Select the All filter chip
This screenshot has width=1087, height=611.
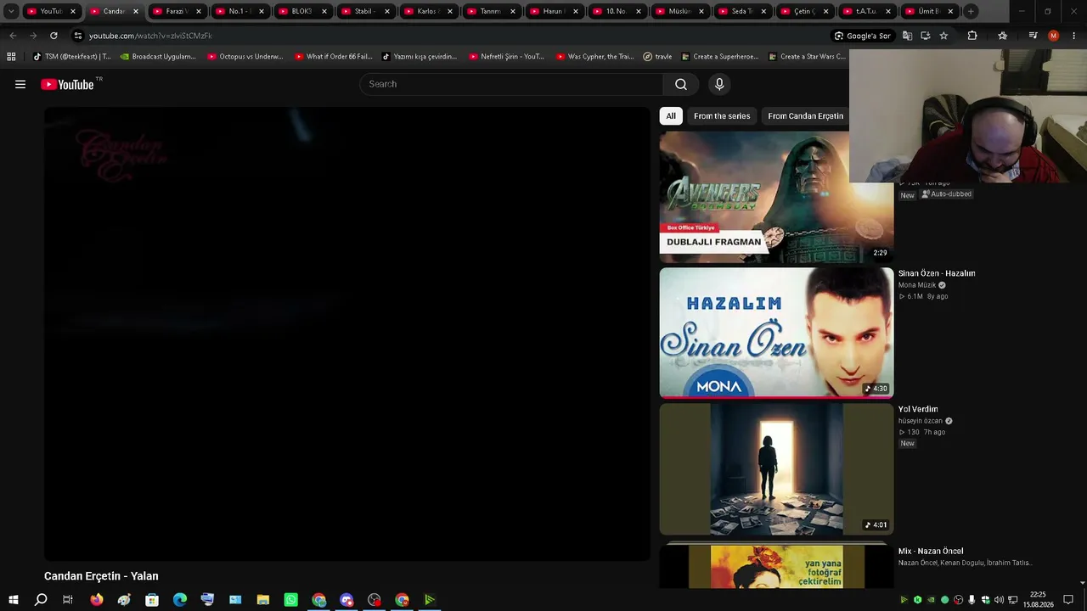[x=671, y=116]
